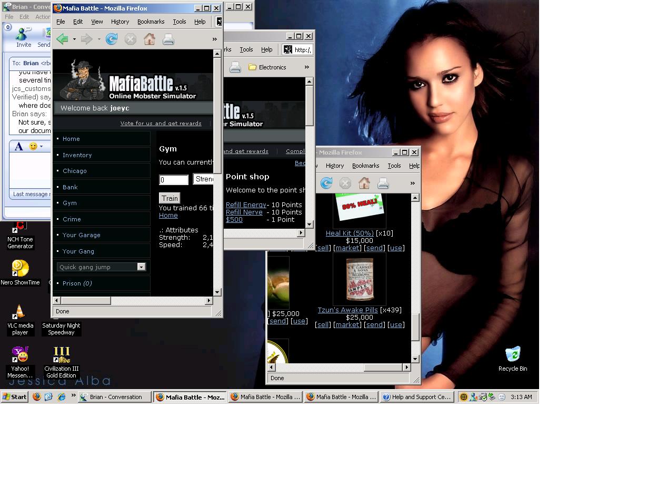
Task: Click Print icon in front Firefox toolbar
Action: [x=168, y=39]
